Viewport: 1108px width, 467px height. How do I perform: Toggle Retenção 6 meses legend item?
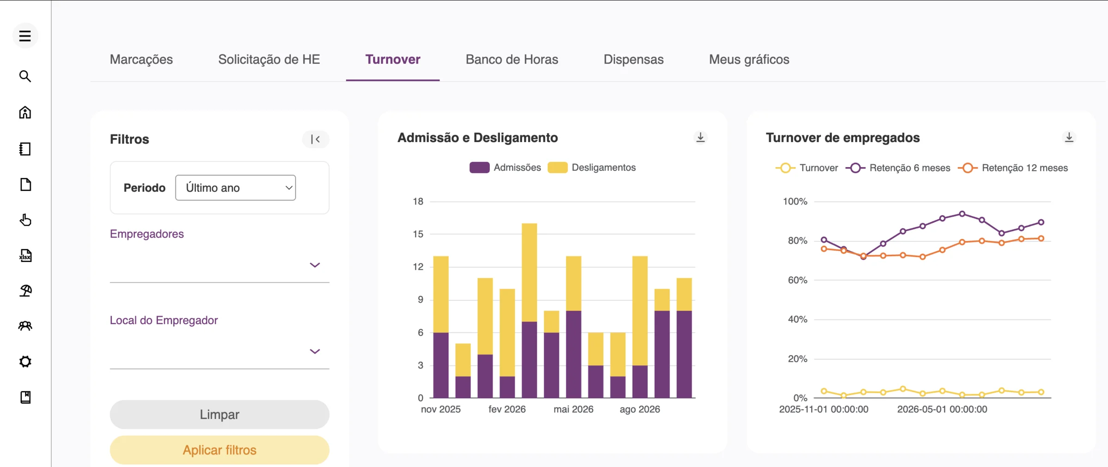coord(898,168)
